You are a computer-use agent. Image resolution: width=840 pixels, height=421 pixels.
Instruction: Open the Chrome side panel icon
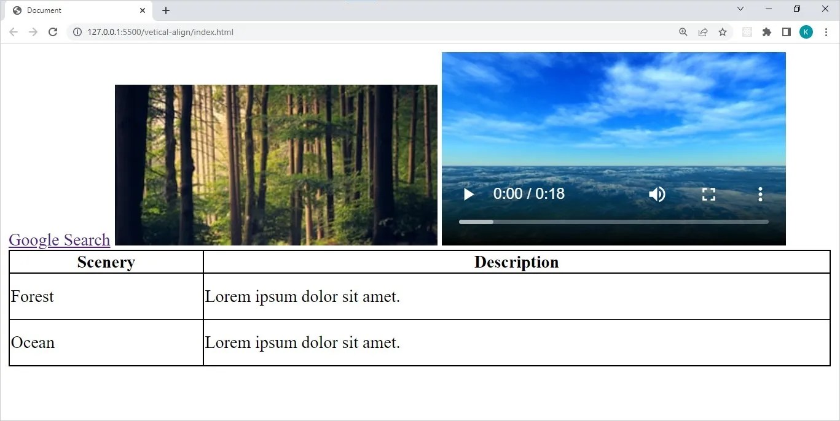coord(786,32)
